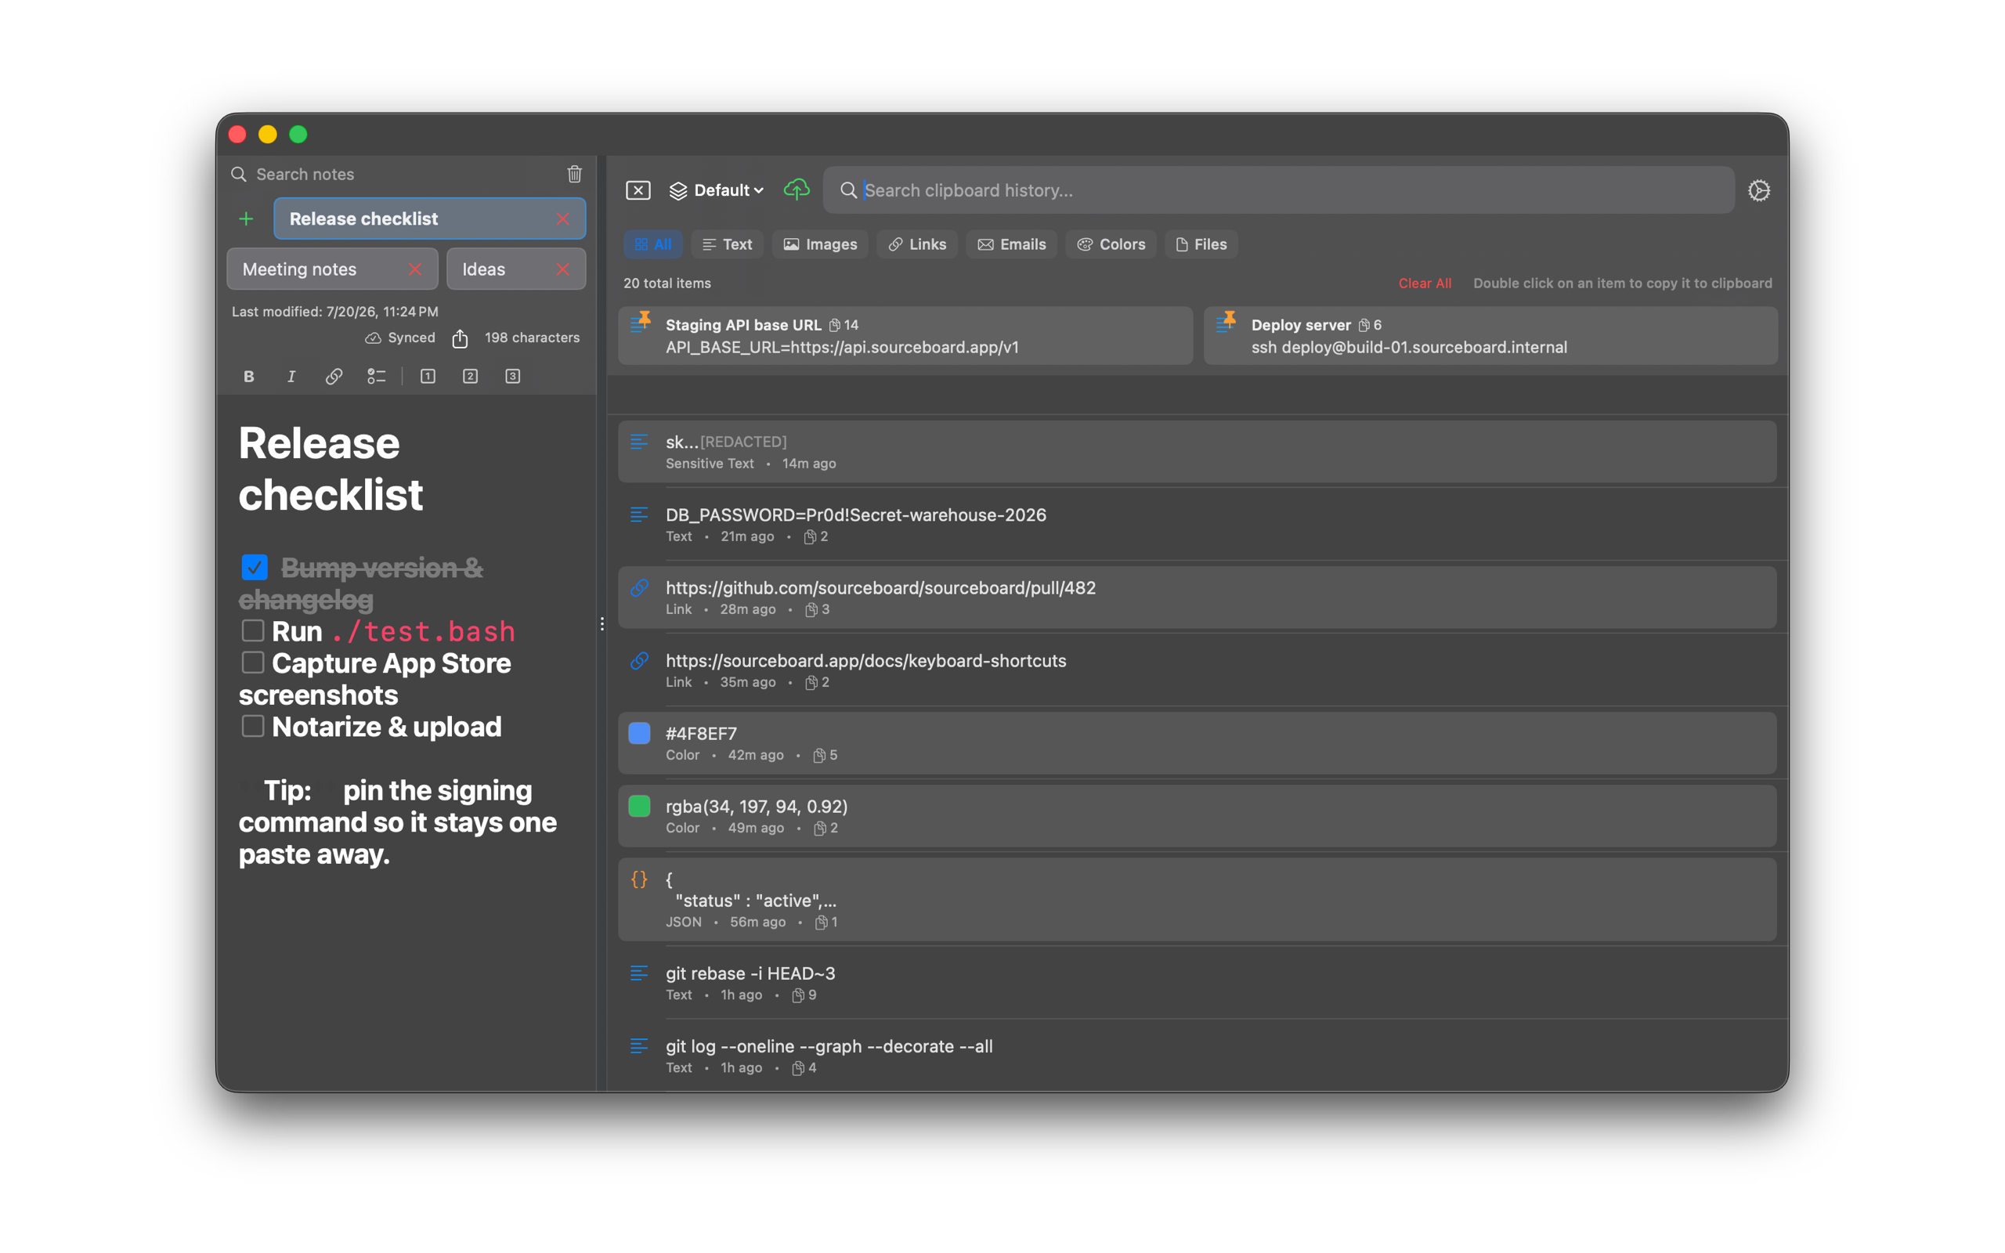Select the Deploy server pinned item
The height and width of the screenshot is (1253, 2005).
[x=1490, y=336]
